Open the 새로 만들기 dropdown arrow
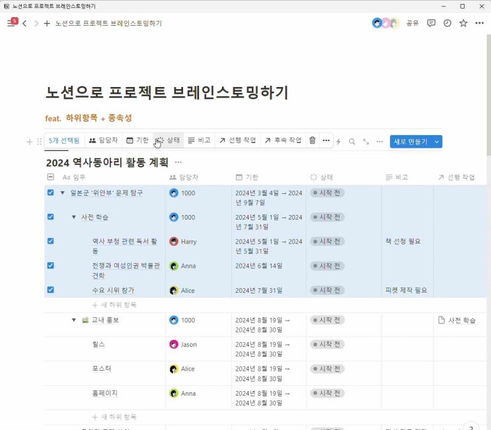 [437, 142]
